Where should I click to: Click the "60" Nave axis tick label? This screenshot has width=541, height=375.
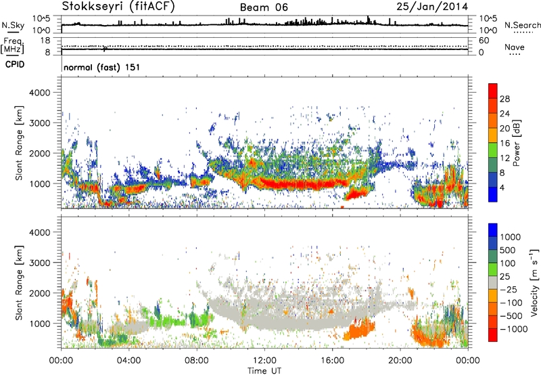(x=484, y=41)
